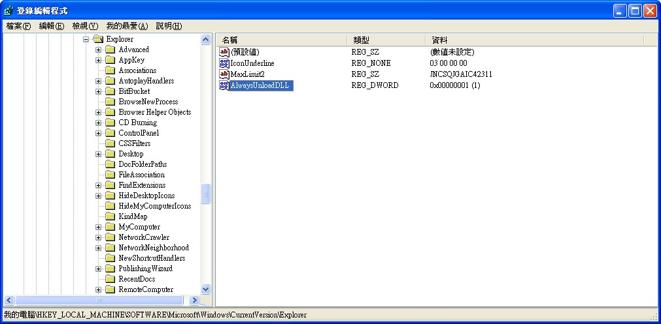Image resolution: width=661 pixels, height=324 pixels.
Task: Click the NewShortcutHandlers folder icon
Action: 110,258
